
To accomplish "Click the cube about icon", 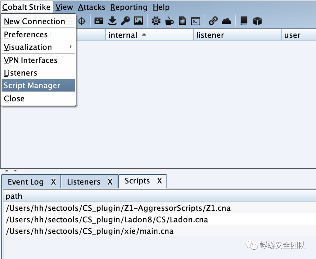I will coord(257,21).
